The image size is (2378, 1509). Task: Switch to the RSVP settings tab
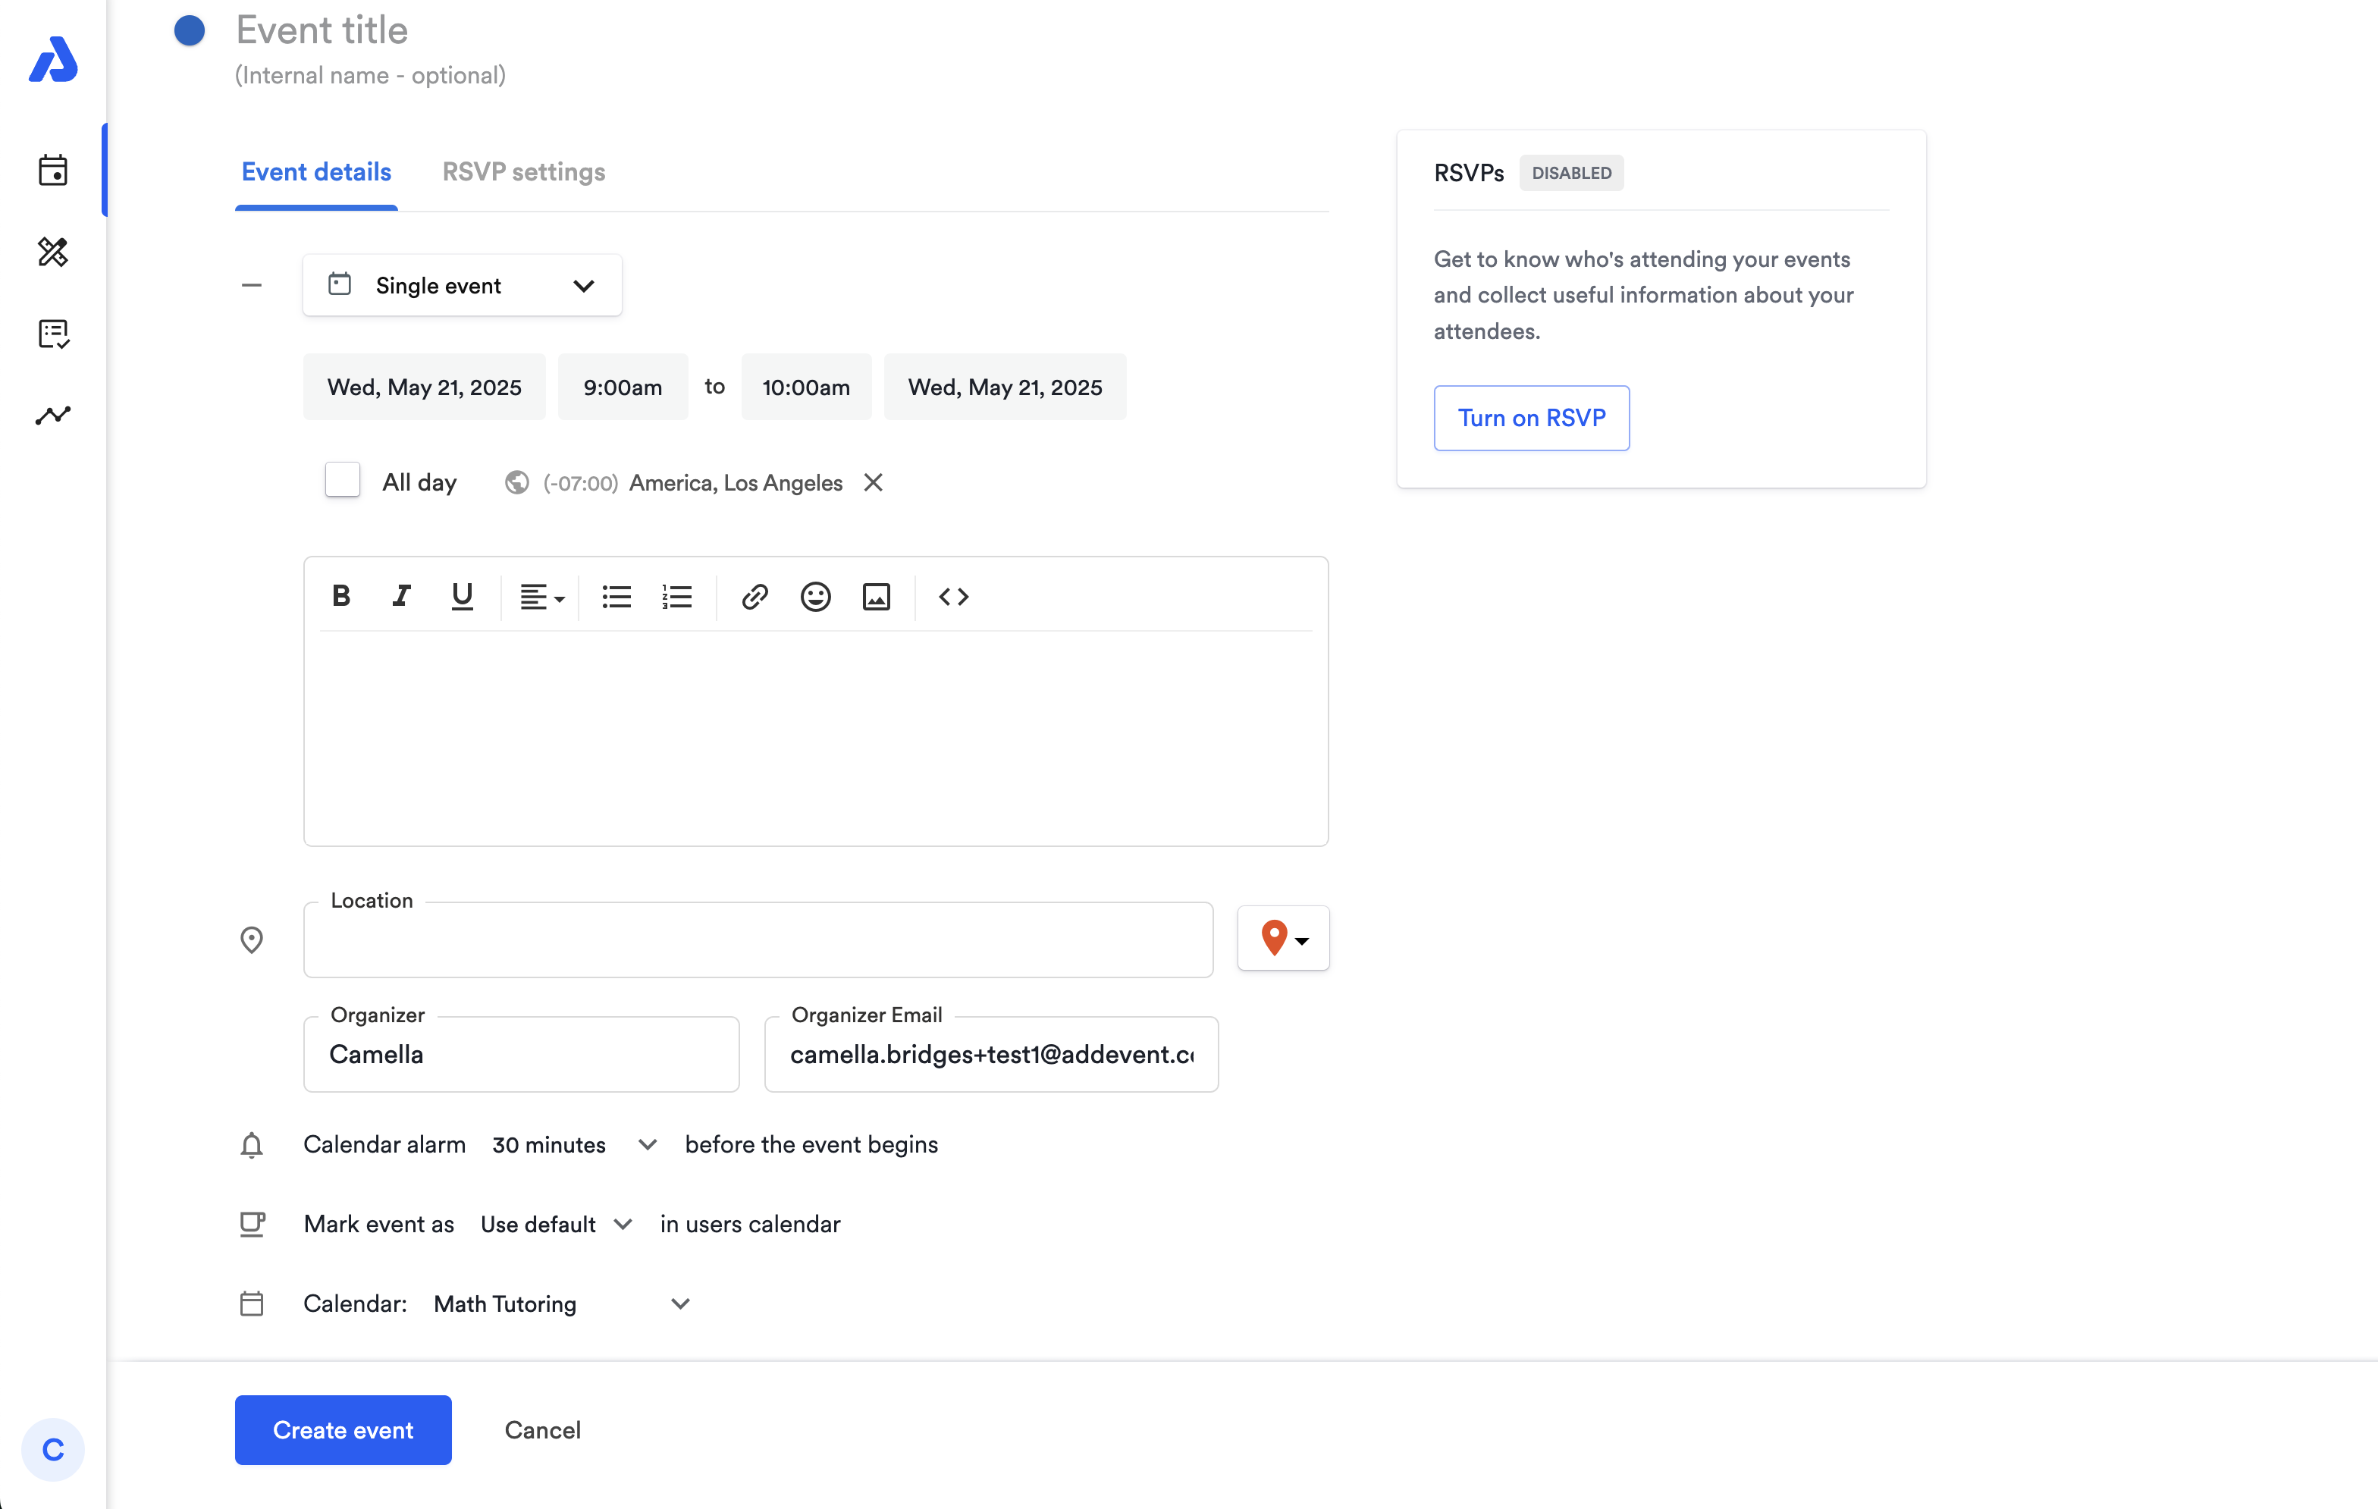point(523,172)
